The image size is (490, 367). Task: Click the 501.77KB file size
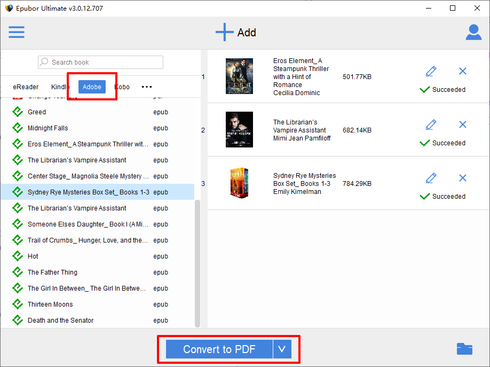(x=357, y=76)
